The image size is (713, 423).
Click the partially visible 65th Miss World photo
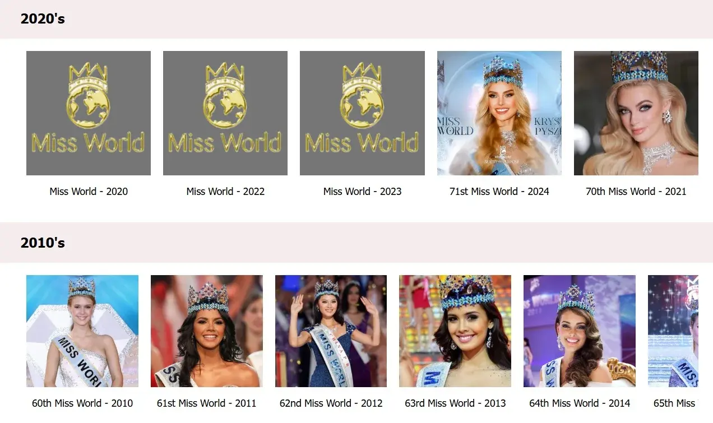(x=673, y=331)
